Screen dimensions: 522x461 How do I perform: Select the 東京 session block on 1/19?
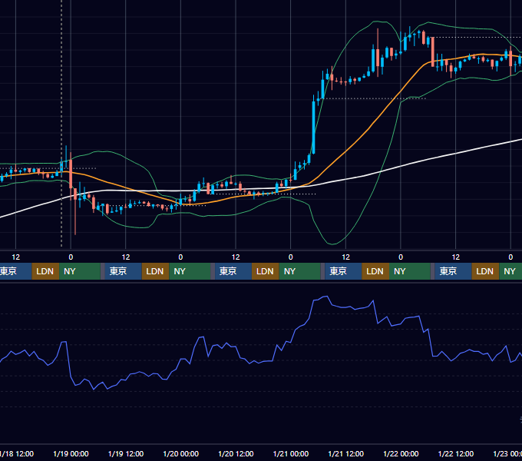123,271
